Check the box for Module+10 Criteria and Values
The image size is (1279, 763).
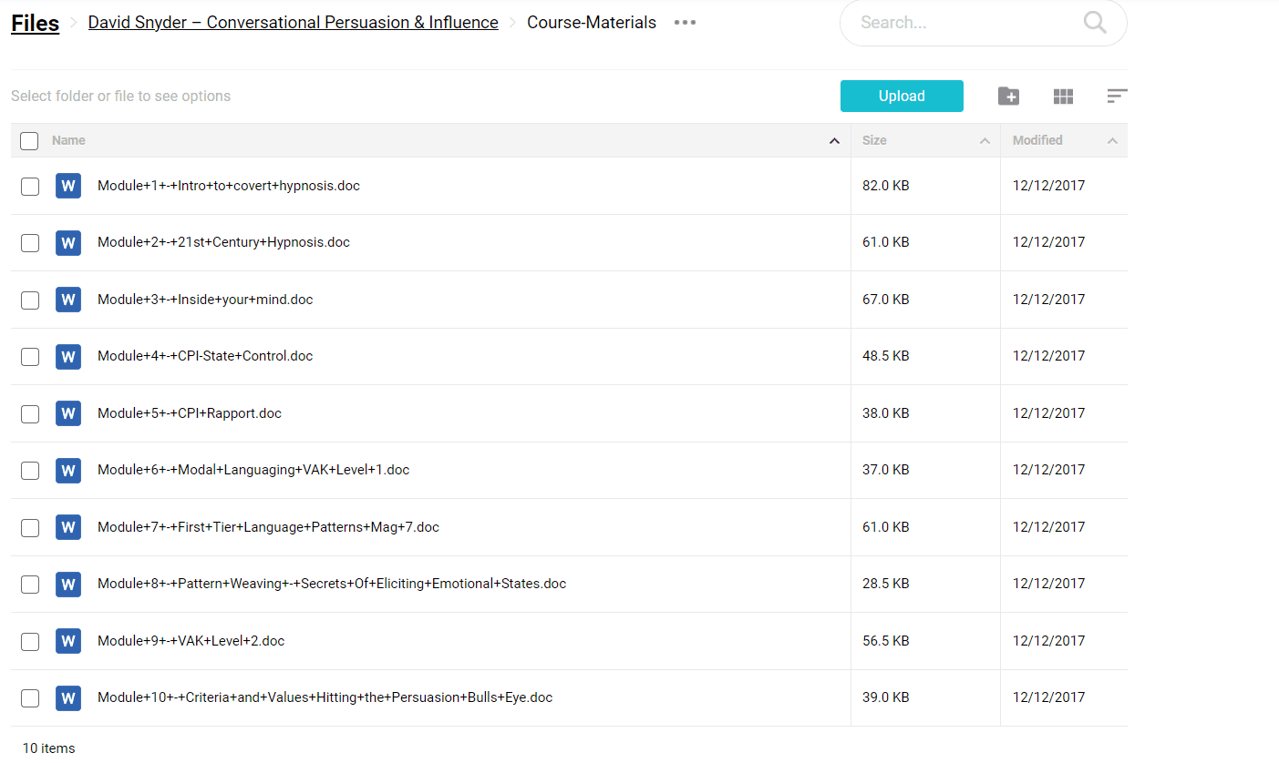point(30,698)
